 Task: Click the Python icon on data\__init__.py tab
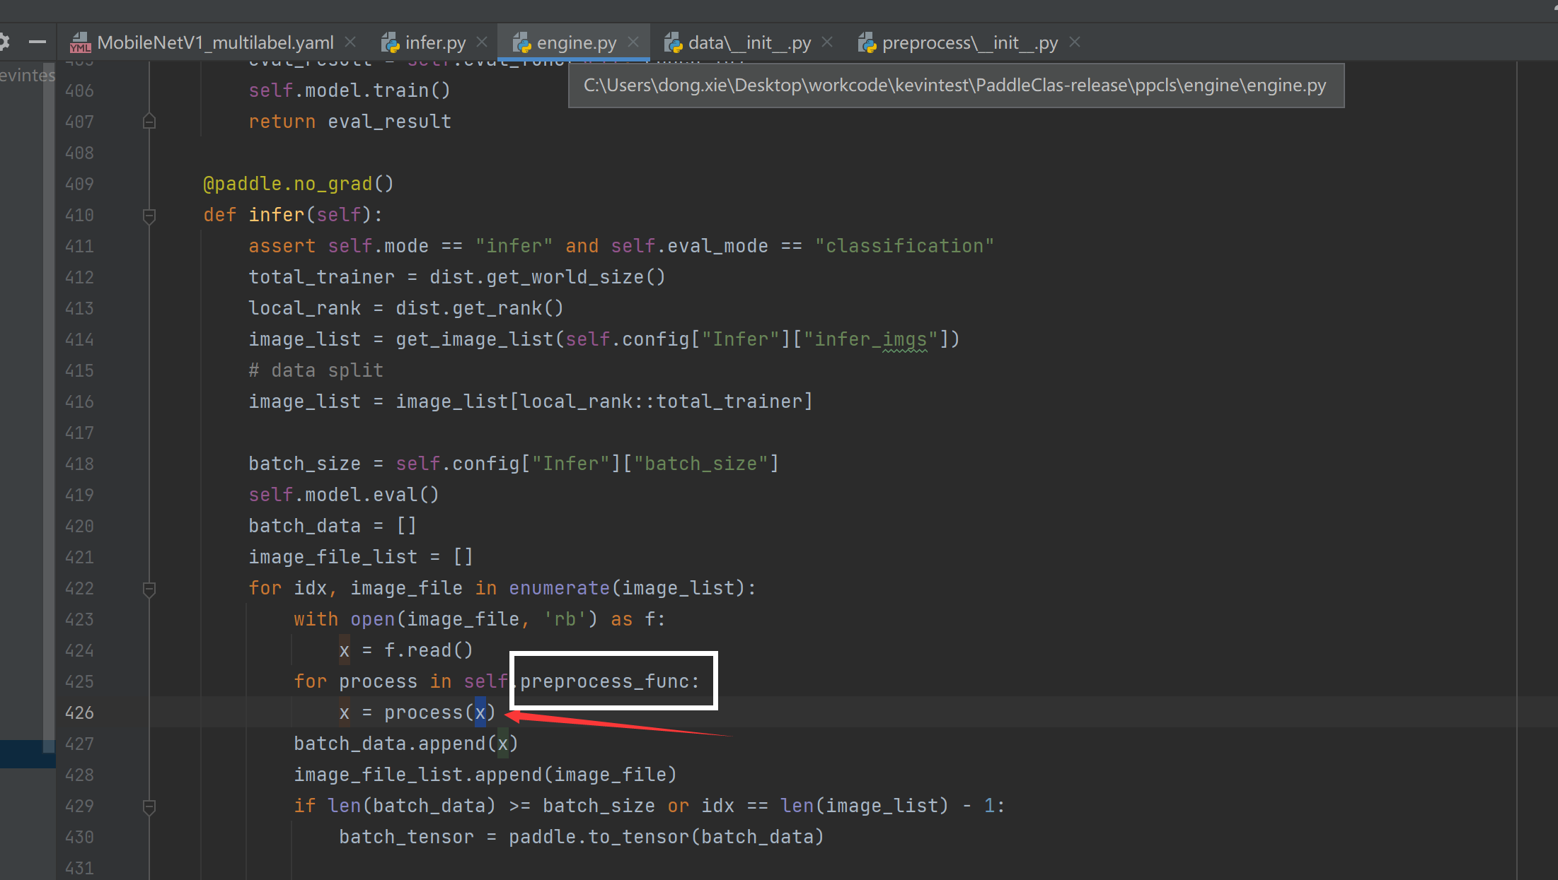tap(673, 43)
